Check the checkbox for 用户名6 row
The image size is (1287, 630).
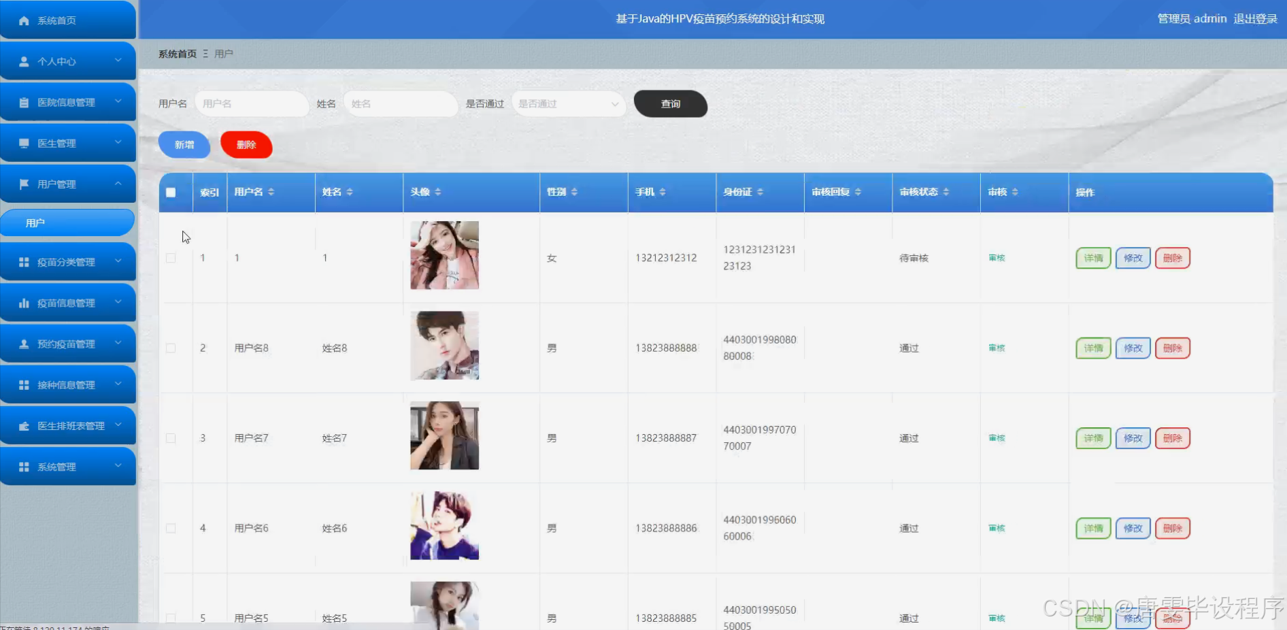click(171, 528)
